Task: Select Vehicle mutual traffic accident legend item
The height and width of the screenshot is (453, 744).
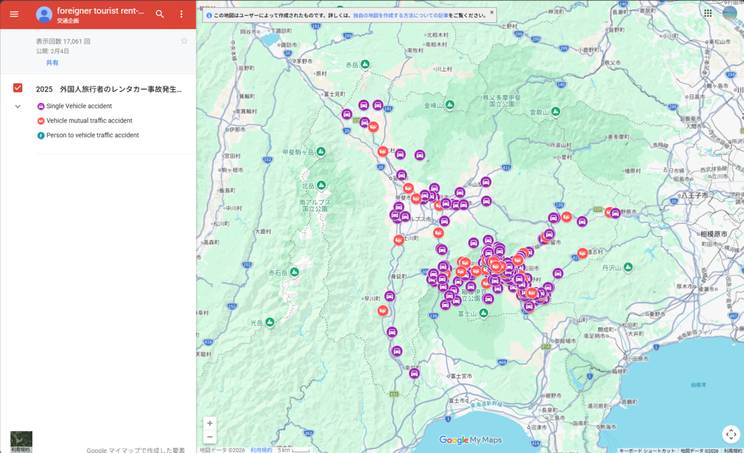Action: (x=84, y=121)
